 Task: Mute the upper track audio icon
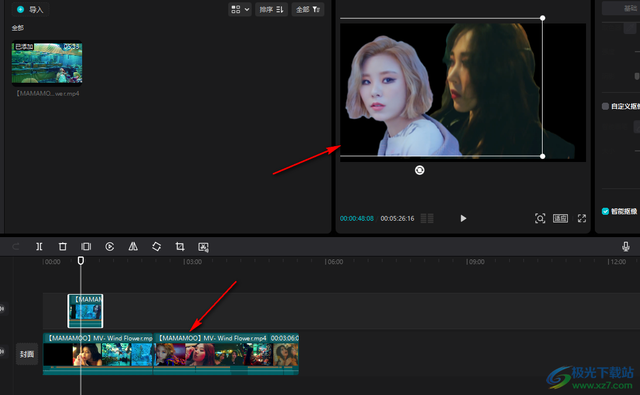click(2, 308)
